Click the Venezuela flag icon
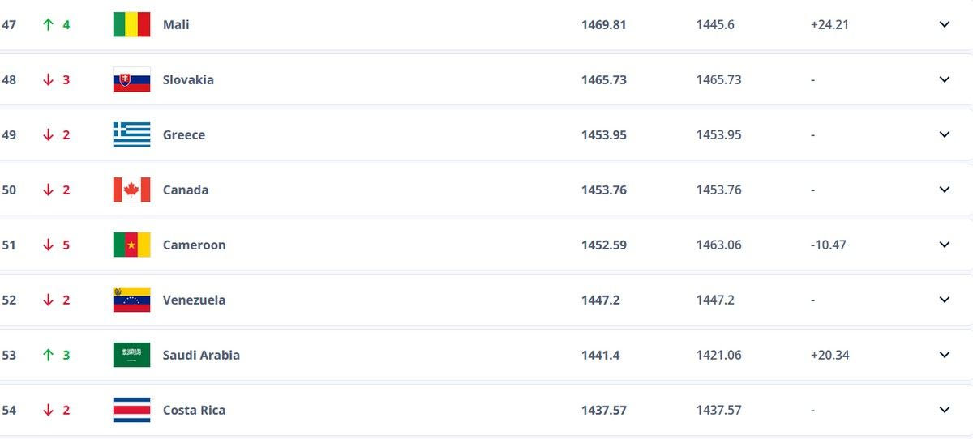The height and width of the screenshot is (439, 973). (131, 300)
